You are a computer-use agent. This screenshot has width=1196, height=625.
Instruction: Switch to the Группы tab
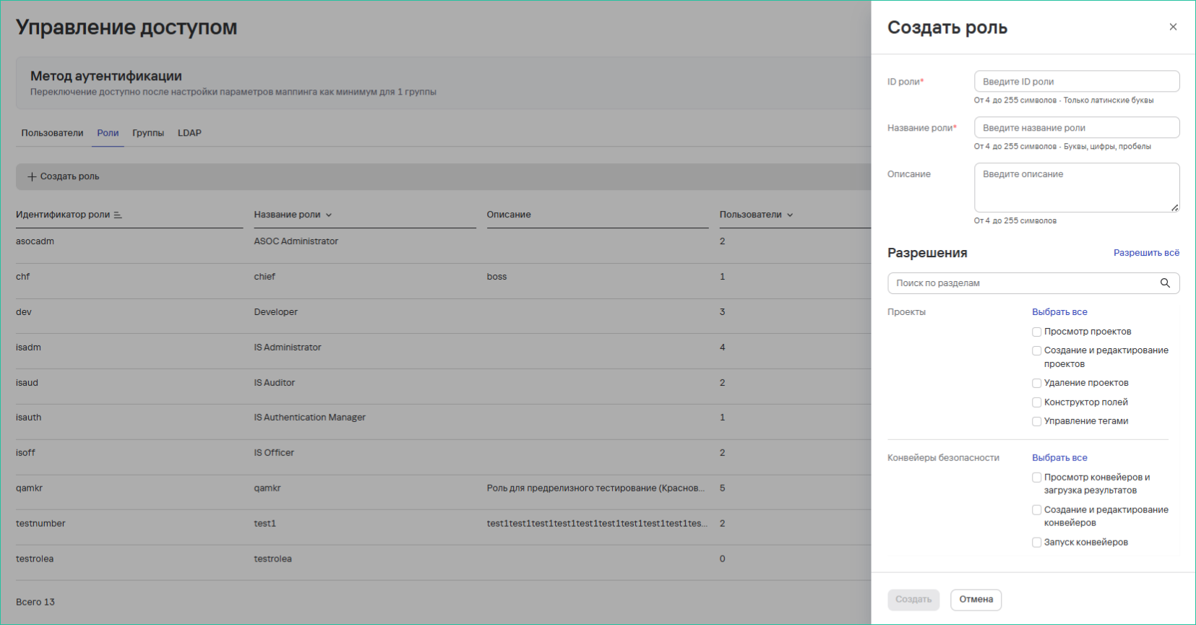tap(148, 133)
